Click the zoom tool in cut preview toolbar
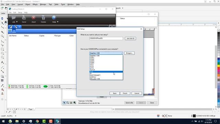This screenshot has height=124, width=220. (68, 103)
